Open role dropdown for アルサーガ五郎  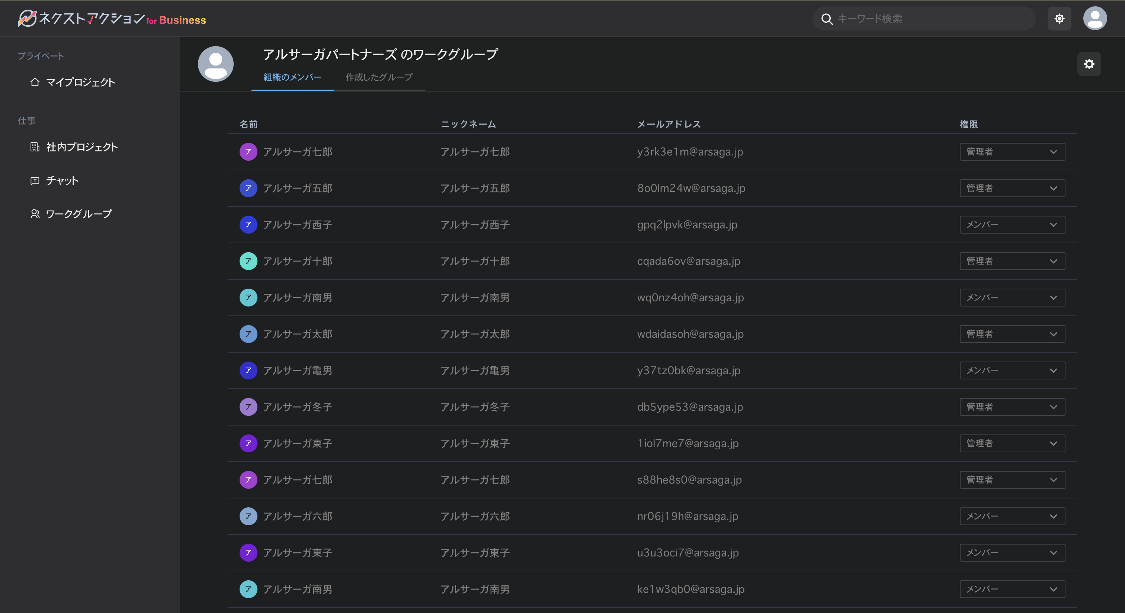[x=1012, y=188]
